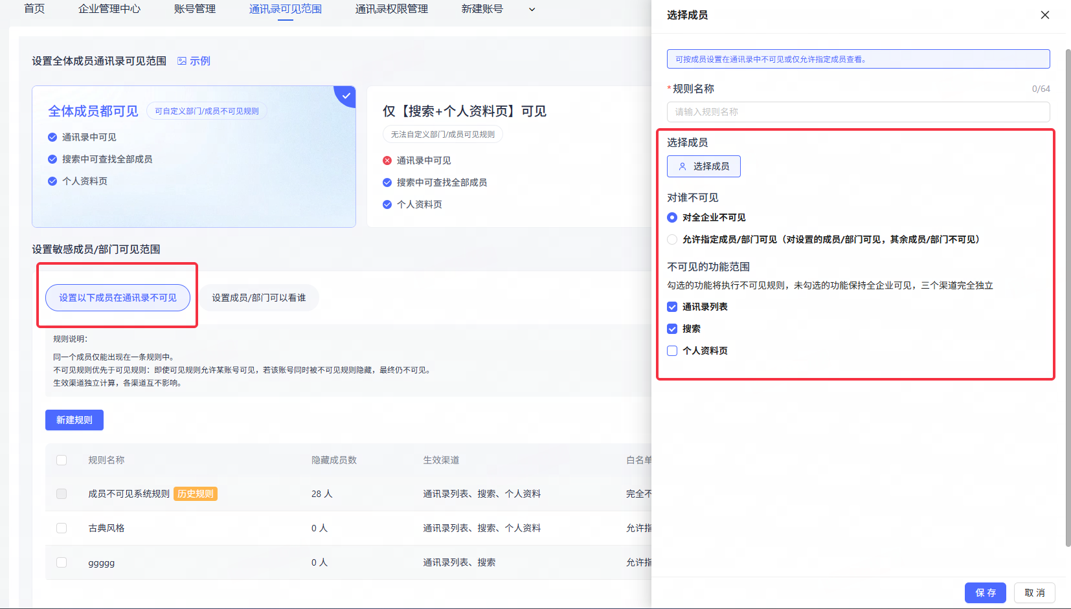Screen dimensions: 1071x609
Task: Click the rule name 成员不可见系统规则
Action: [x=129, y=494]
